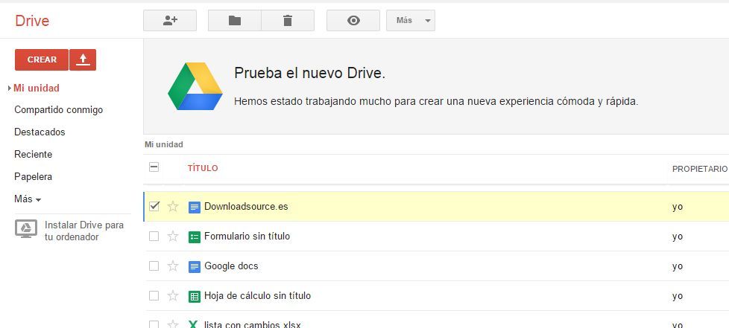Click the trash can delete icon
The image size is (729, 328).
(x=288, y=20)
